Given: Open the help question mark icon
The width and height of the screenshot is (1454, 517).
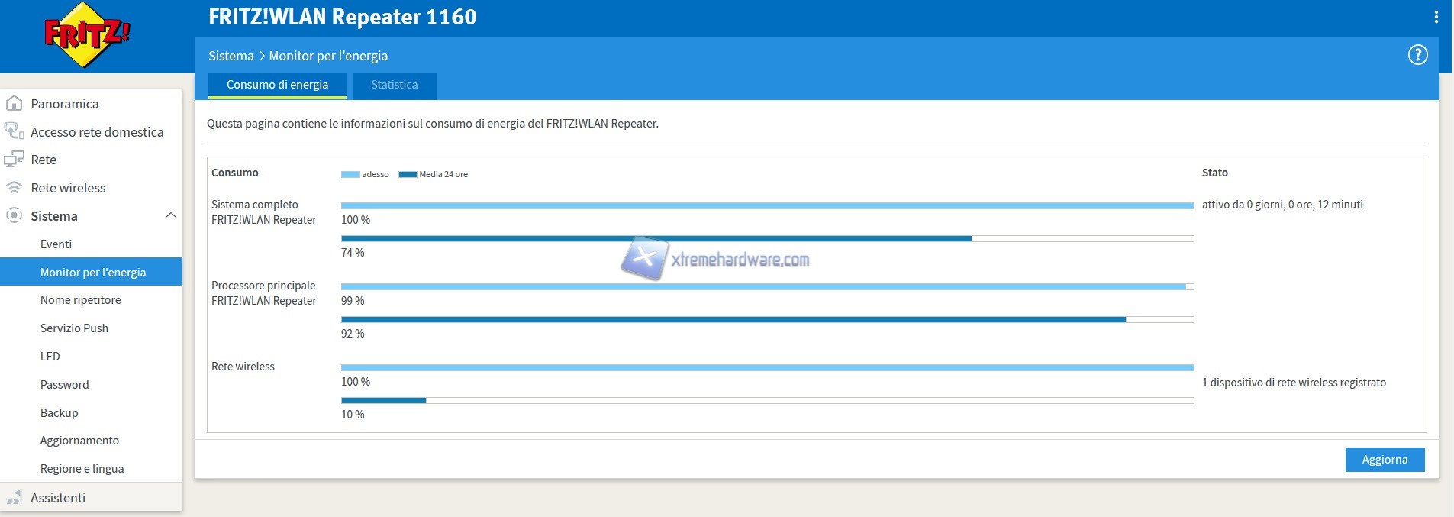Looking at the screenshot, I should tap(1417, 55).
